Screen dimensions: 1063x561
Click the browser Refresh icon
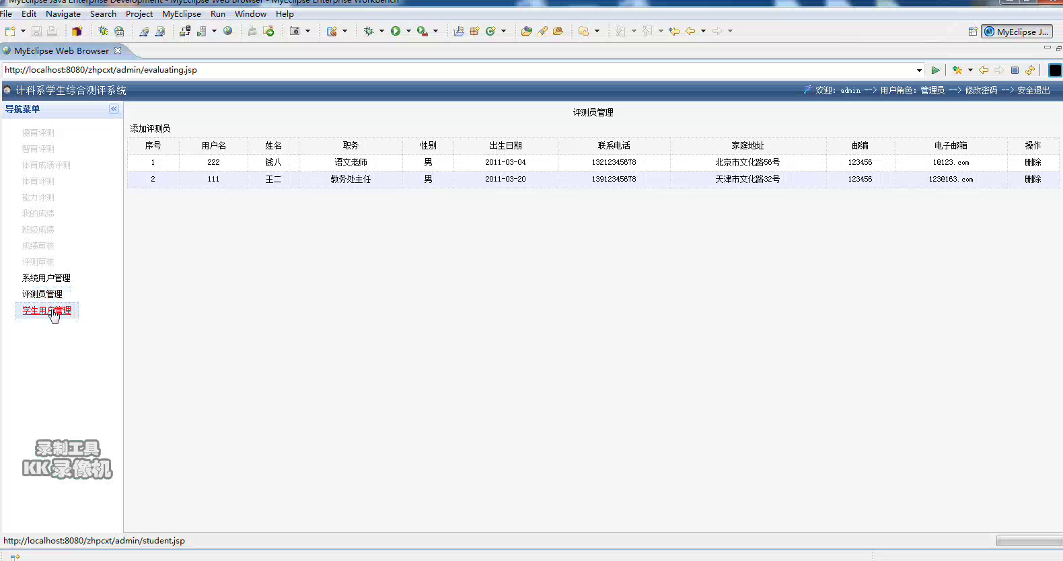(x=1030, y=70)
